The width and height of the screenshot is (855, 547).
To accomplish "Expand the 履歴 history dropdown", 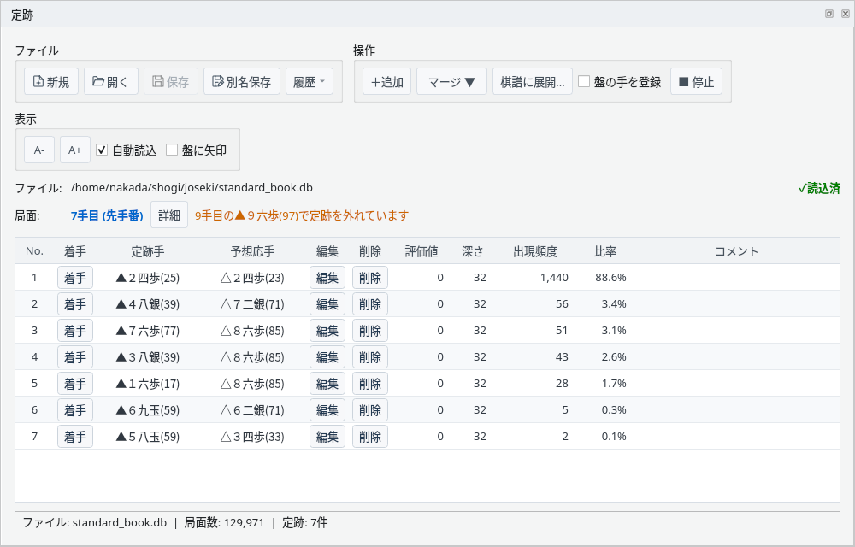I will point(310,82).
